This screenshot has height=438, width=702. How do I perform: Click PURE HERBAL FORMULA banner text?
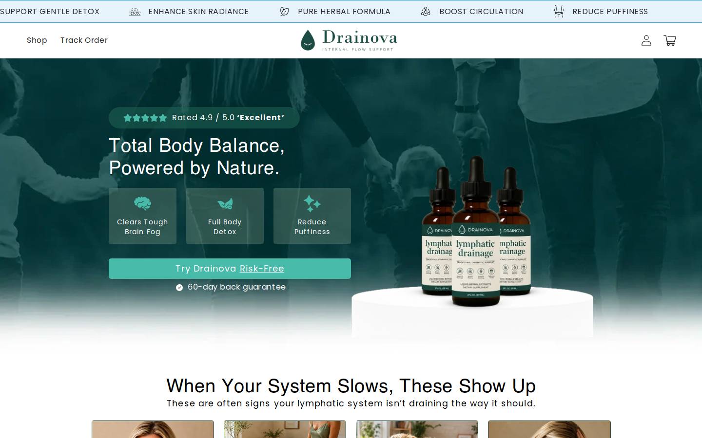tap(344, 11)
